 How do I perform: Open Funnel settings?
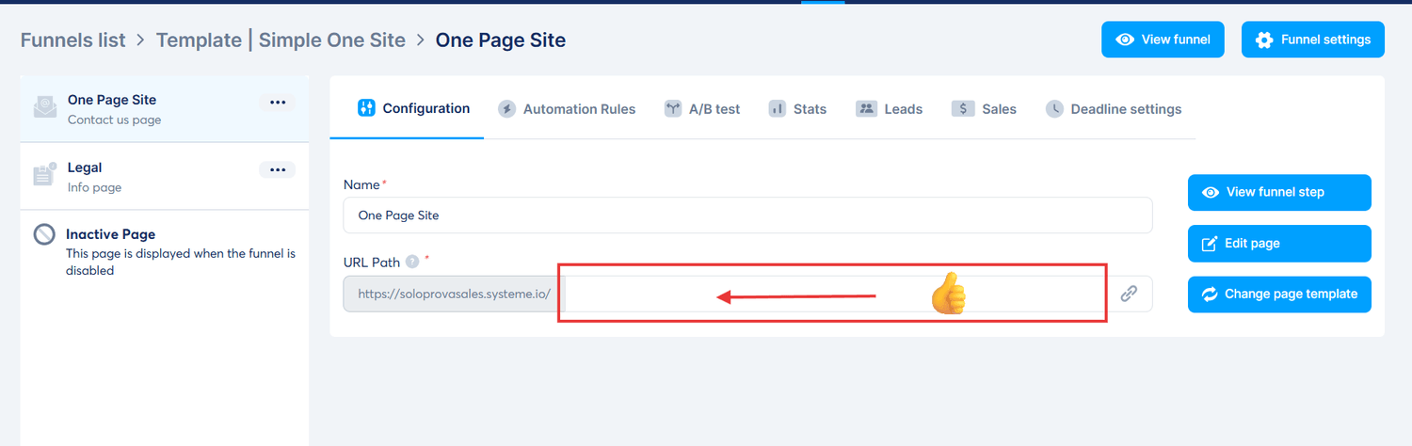[1313, 40]
